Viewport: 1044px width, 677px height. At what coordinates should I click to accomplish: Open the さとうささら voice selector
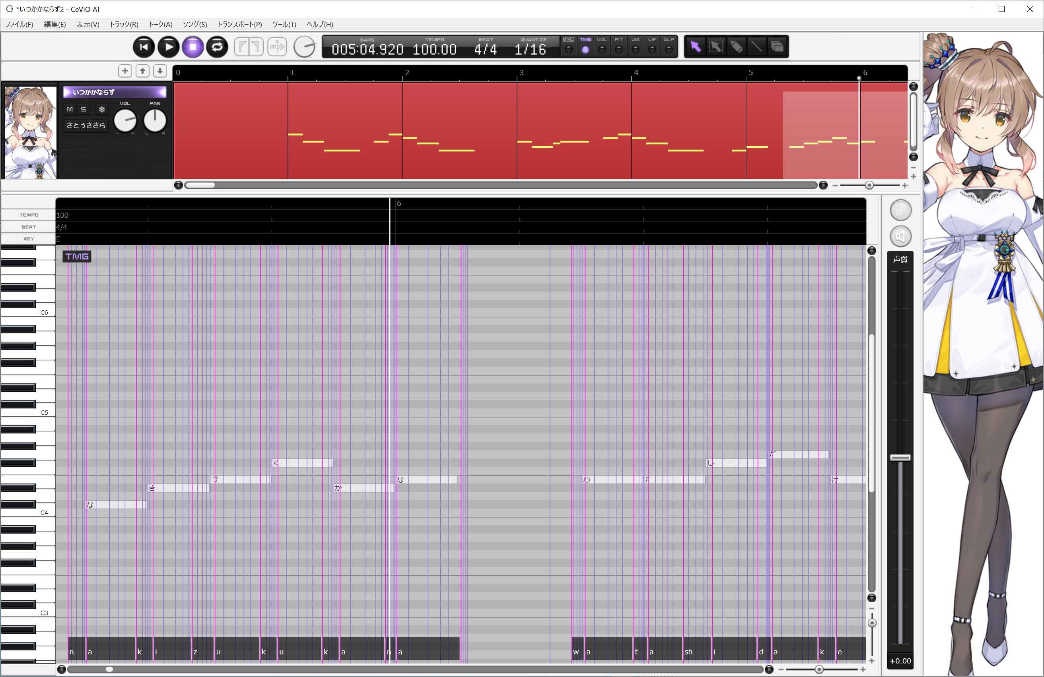(x=86, y=125)
